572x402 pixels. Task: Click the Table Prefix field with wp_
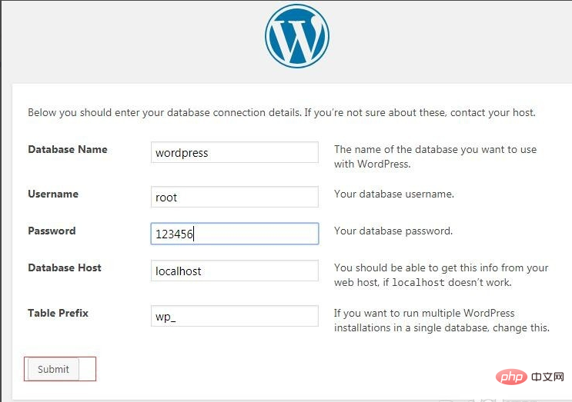[x=235, y=316]
